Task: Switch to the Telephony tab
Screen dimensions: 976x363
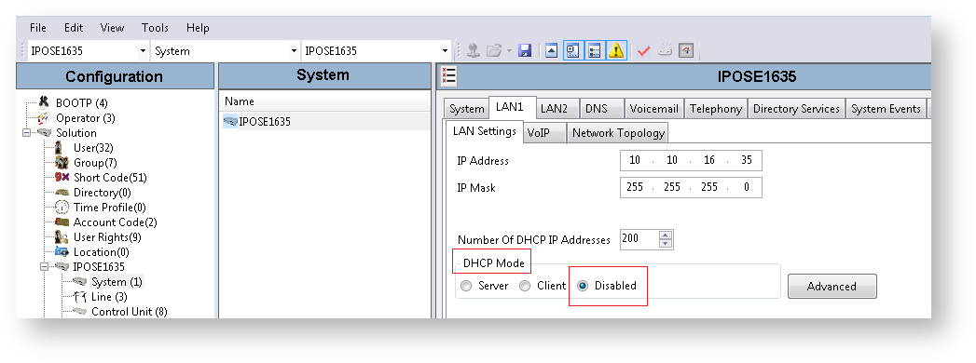Action: [x=716, y=109]
